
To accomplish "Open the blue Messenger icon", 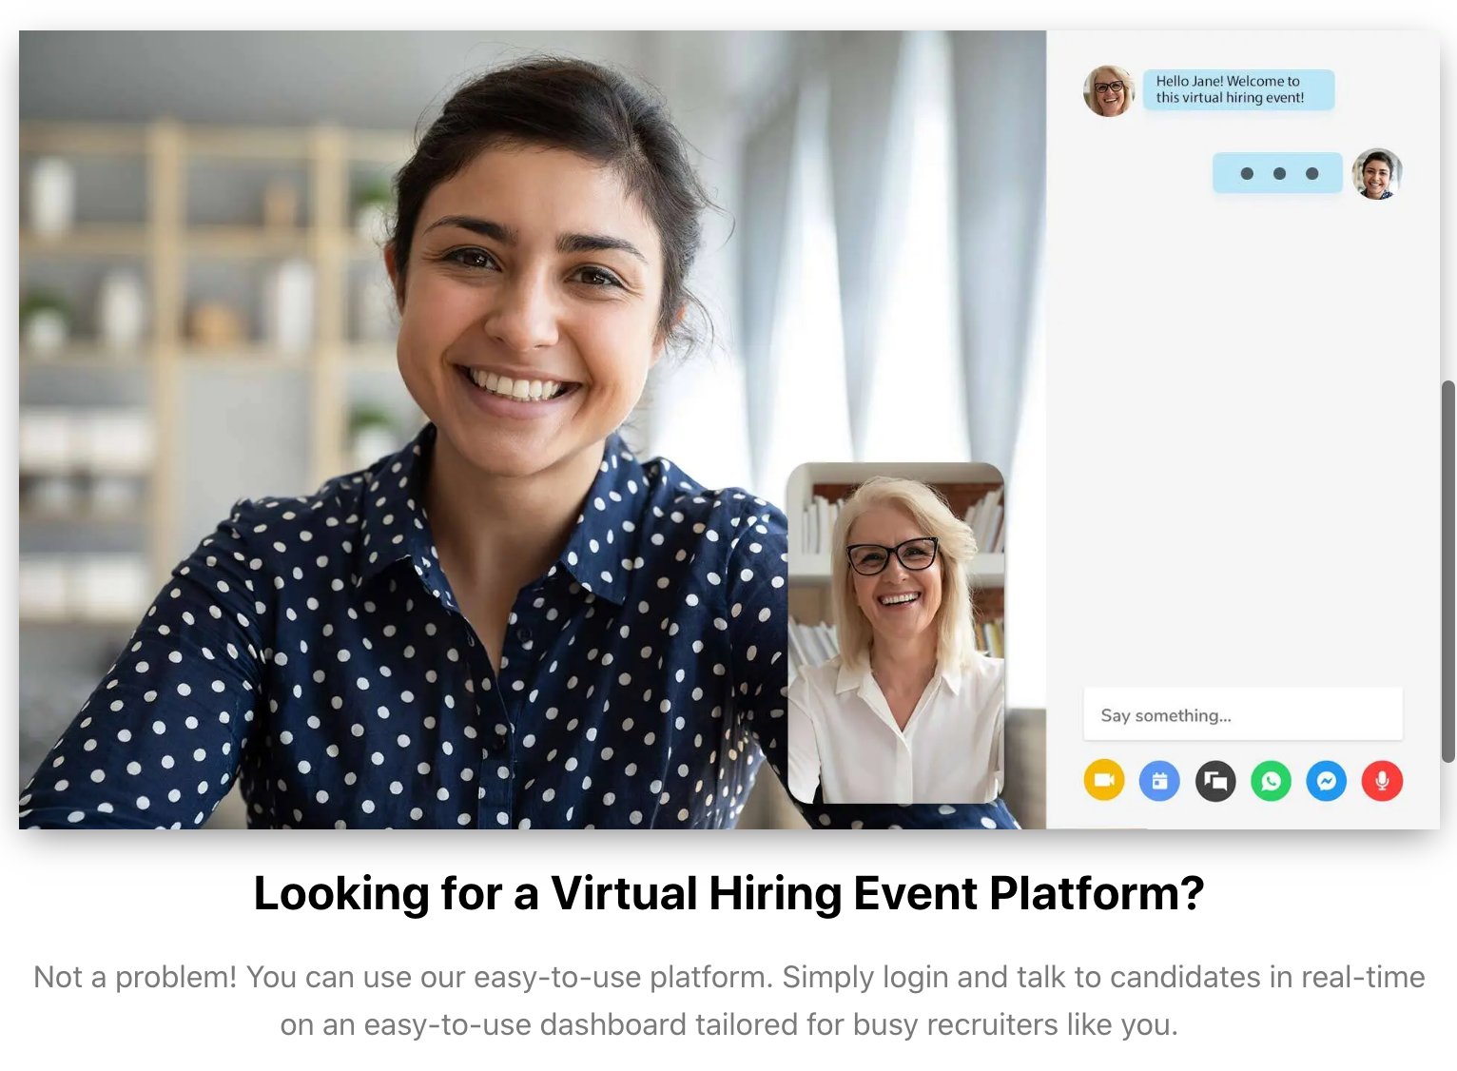I will pyautogui.click(x=1327, y=782).
